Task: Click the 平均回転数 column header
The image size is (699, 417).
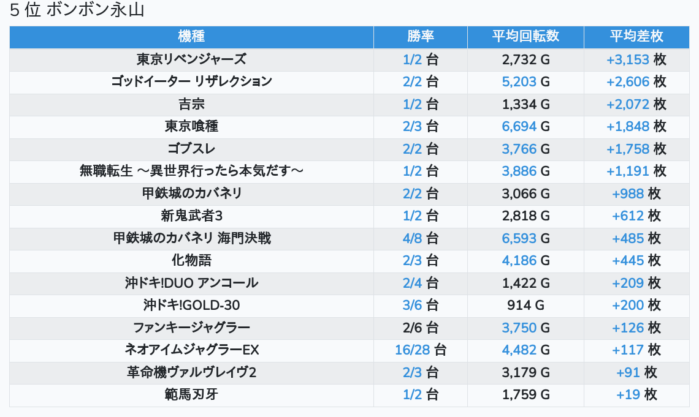Action: pos(525,37)
